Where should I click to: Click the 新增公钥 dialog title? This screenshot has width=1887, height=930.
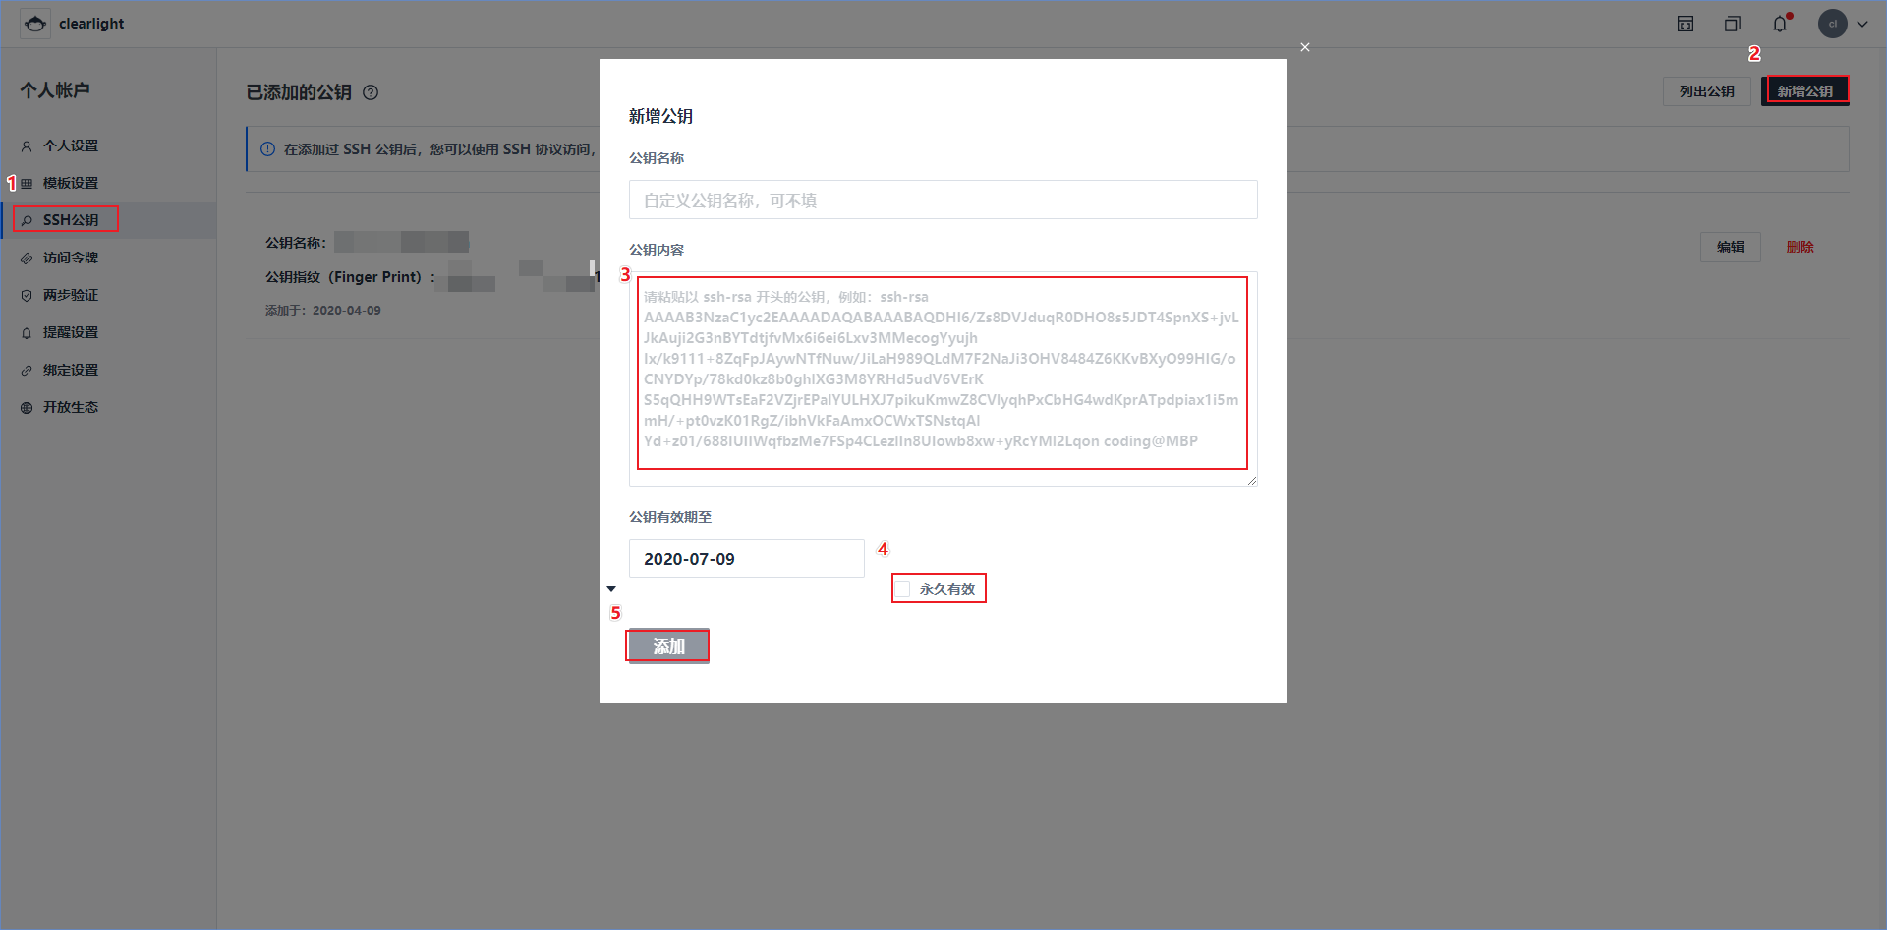click(x=661, y=116)
